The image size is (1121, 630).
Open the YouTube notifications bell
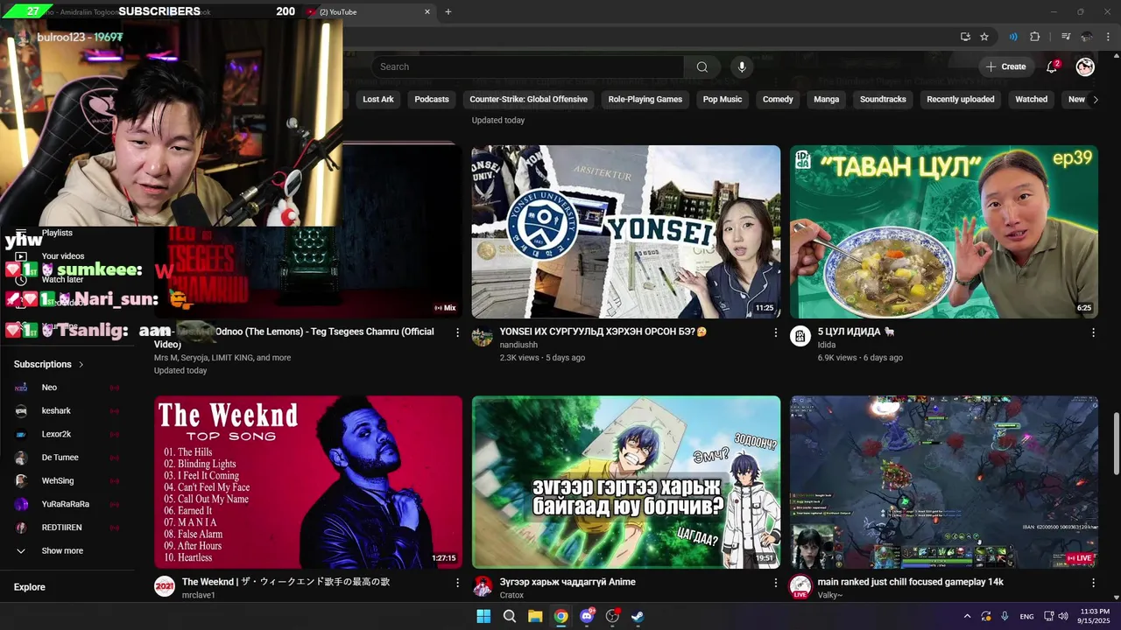1053,66
